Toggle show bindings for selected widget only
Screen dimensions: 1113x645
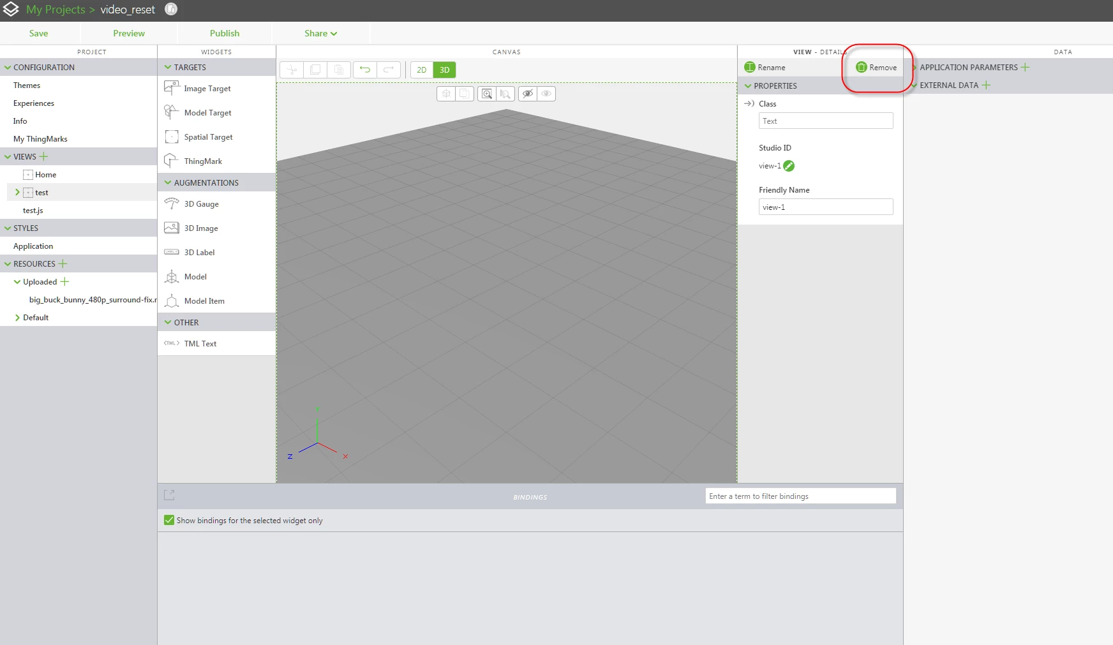pyautogui.click(x=169, y=520)
